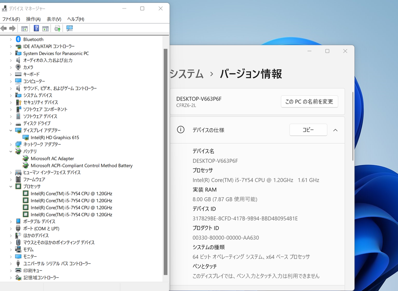Screen dimensions: 398x291
Task: Click the ディスク ドライブ icon
Action: coord(18,123)
